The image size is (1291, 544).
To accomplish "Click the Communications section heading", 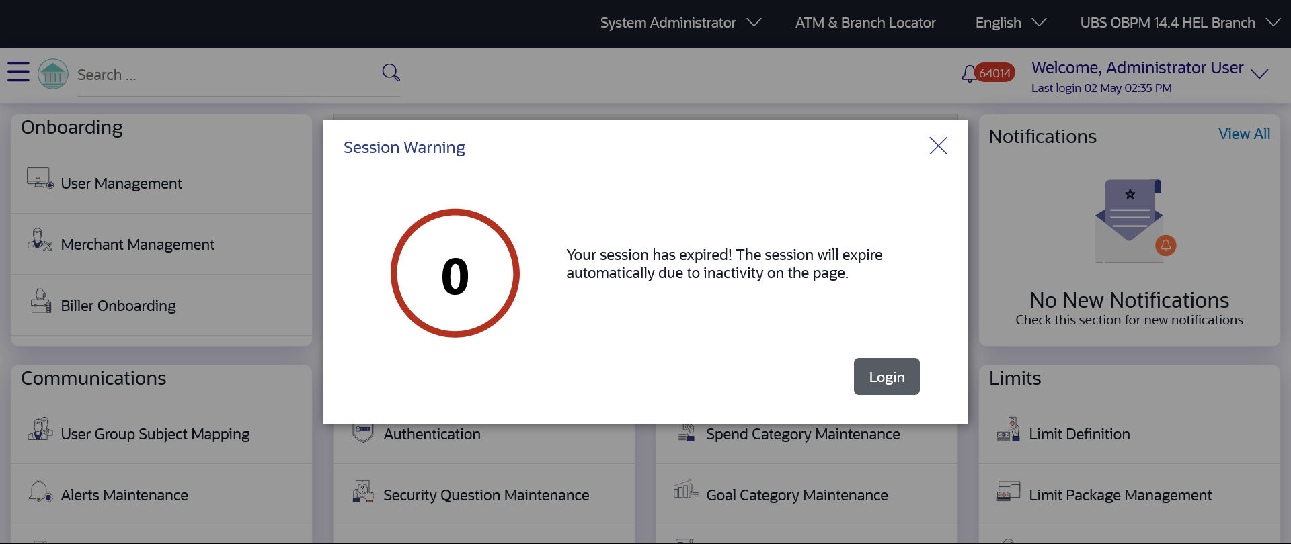I will 93,378.
